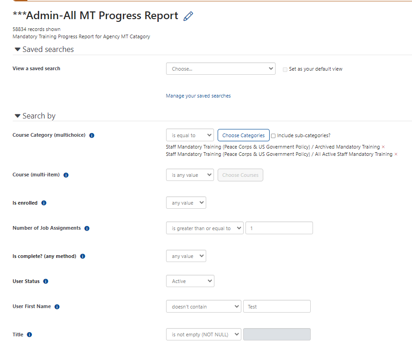
Task: Open the View a saved search dropdown
Action: pyautogui.click(x=221, y=69)
